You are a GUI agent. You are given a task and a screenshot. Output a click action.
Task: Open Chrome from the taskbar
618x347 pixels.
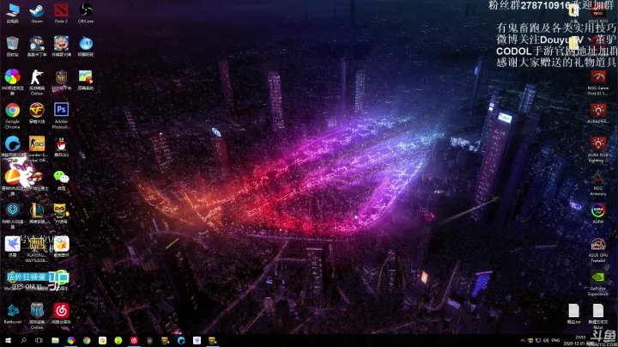(87, 340)
